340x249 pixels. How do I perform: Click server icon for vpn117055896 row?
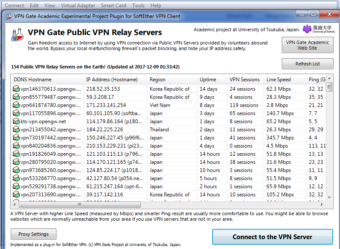tap(16, 113)
